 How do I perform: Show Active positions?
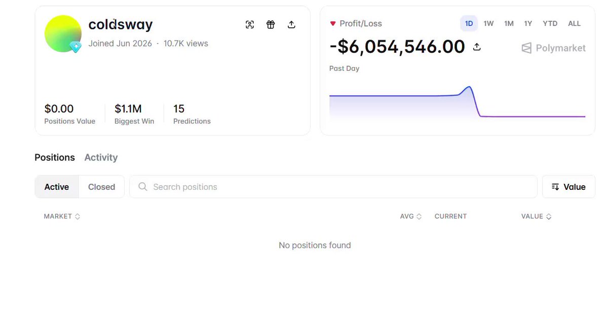click(x=57, y=187)
